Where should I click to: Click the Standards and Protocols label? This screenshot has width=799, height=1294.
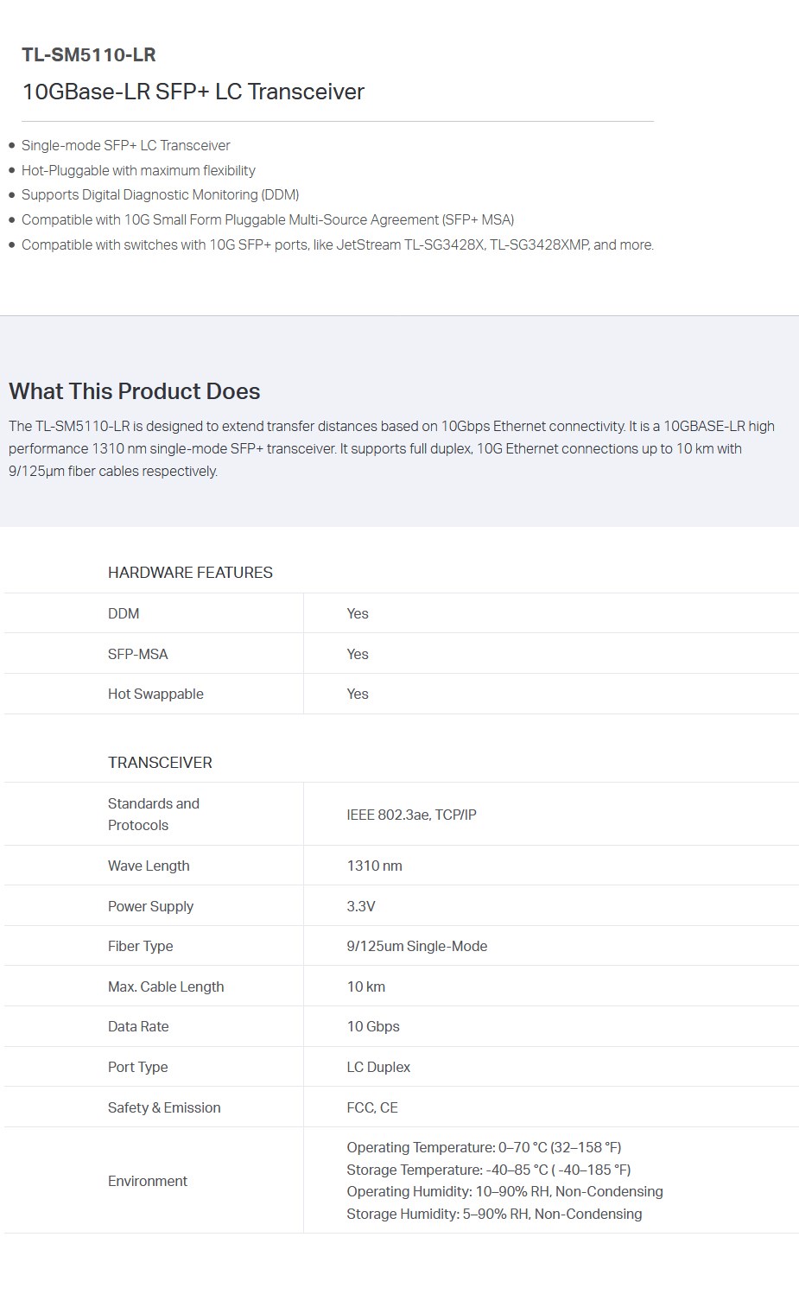tap(154, 814)
